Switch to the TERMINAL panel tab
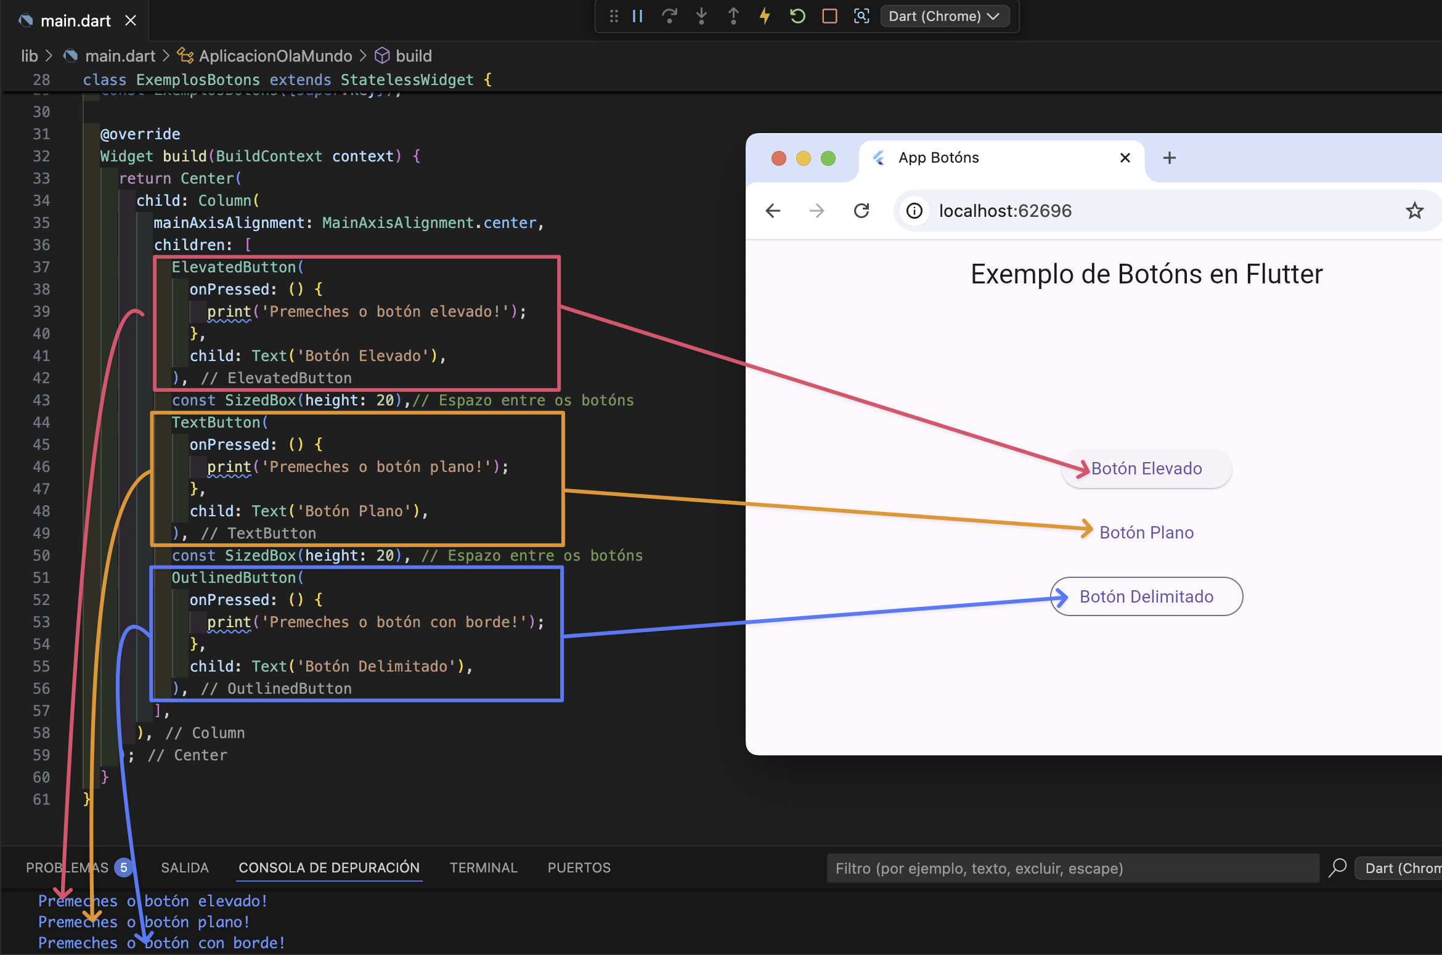 pos(483,868)
